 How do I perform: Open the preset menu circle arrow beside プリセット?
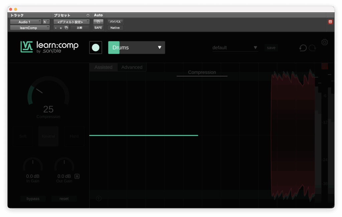88,15
